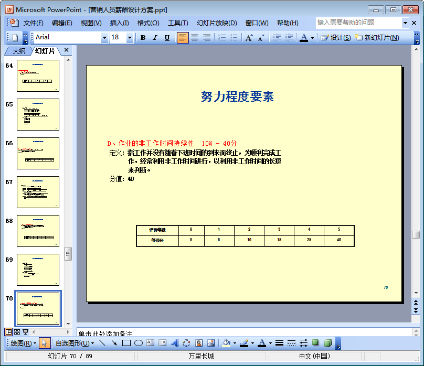Insert picture from file
The image size is (424, 366).
pyautogui.click(x=211, y=343)
